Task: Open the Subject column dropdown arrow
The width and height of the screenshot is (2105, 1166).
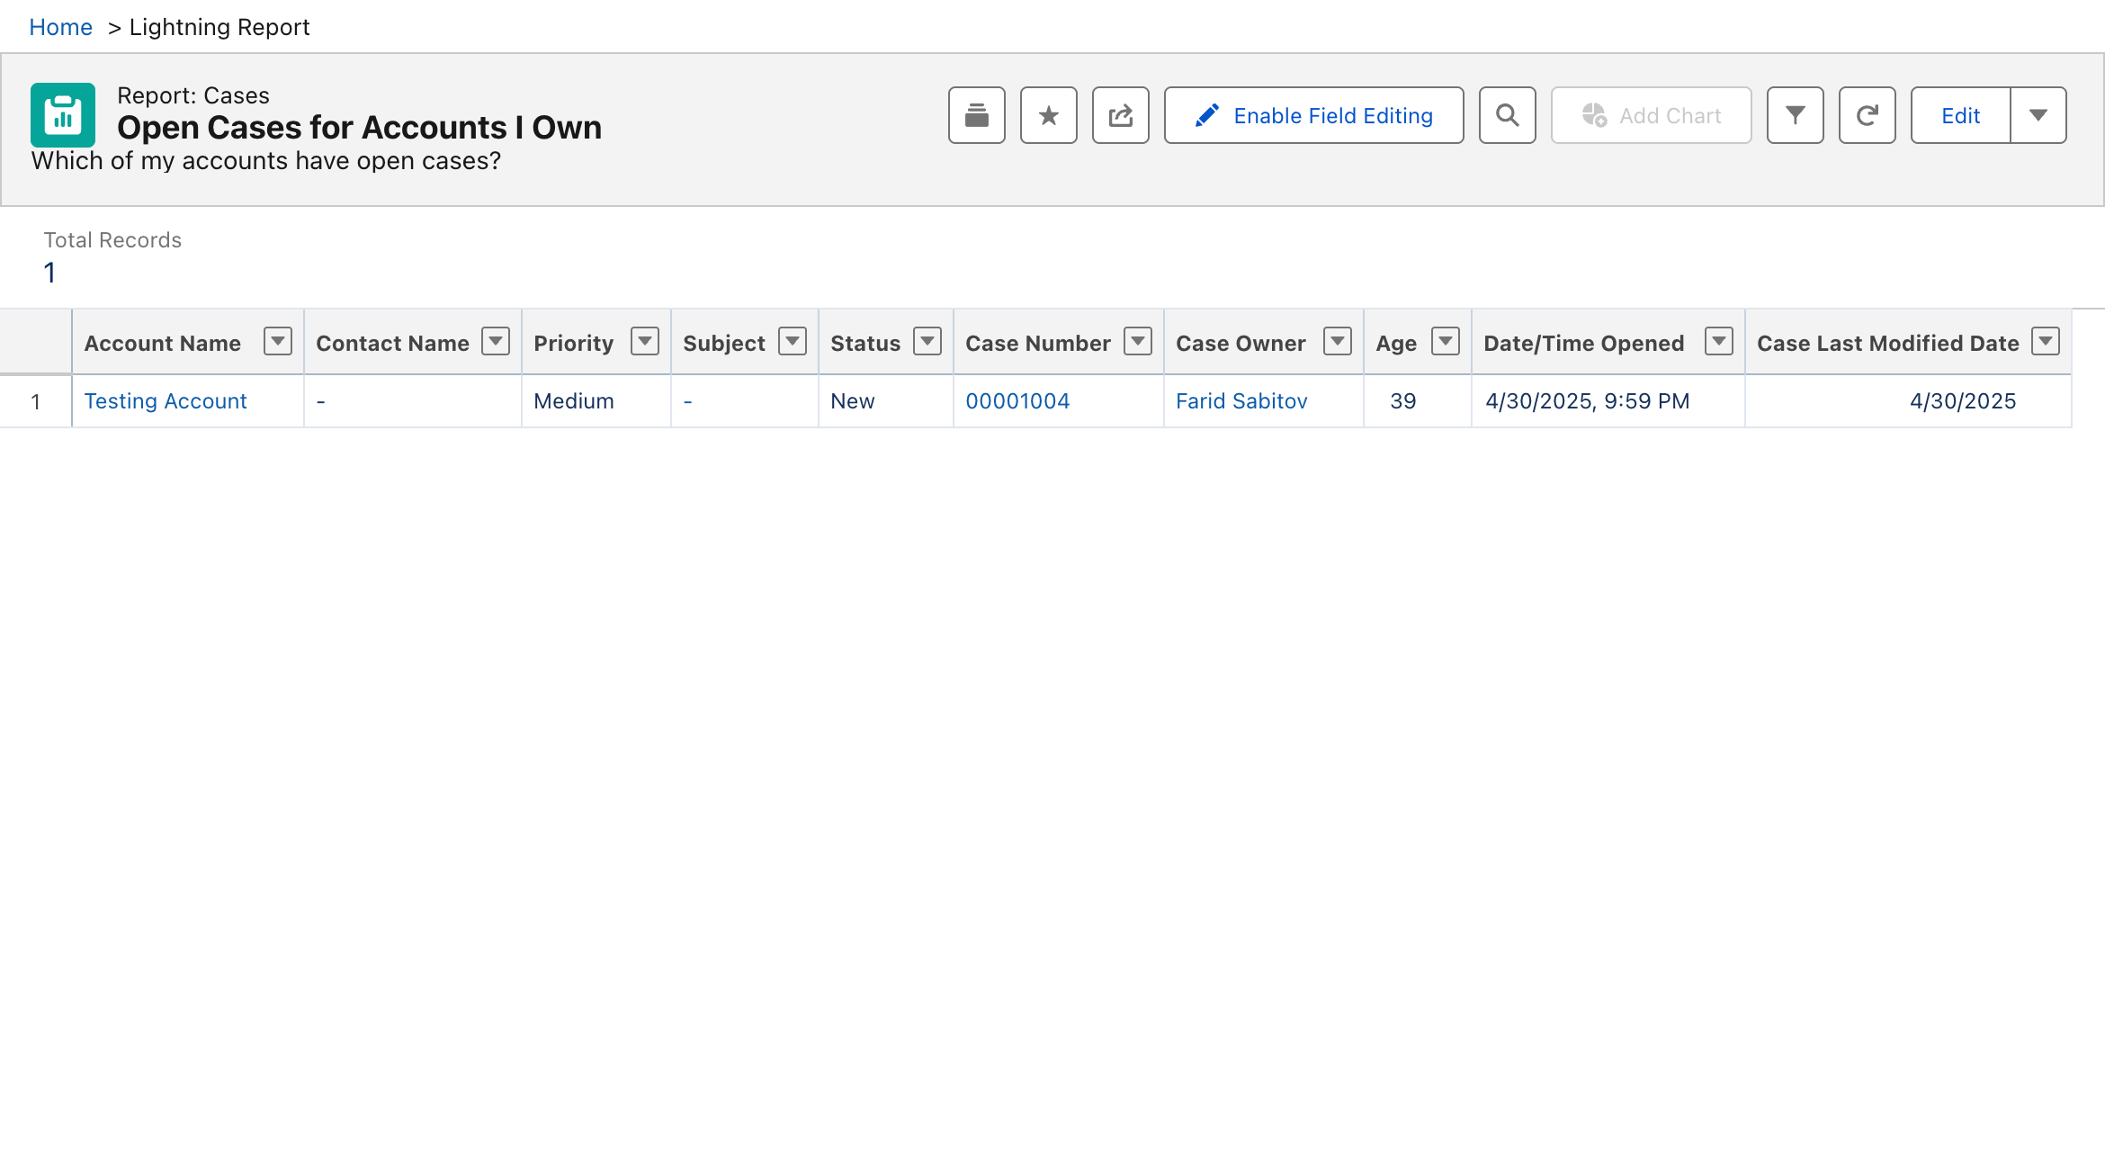Action: coord(793,342)
